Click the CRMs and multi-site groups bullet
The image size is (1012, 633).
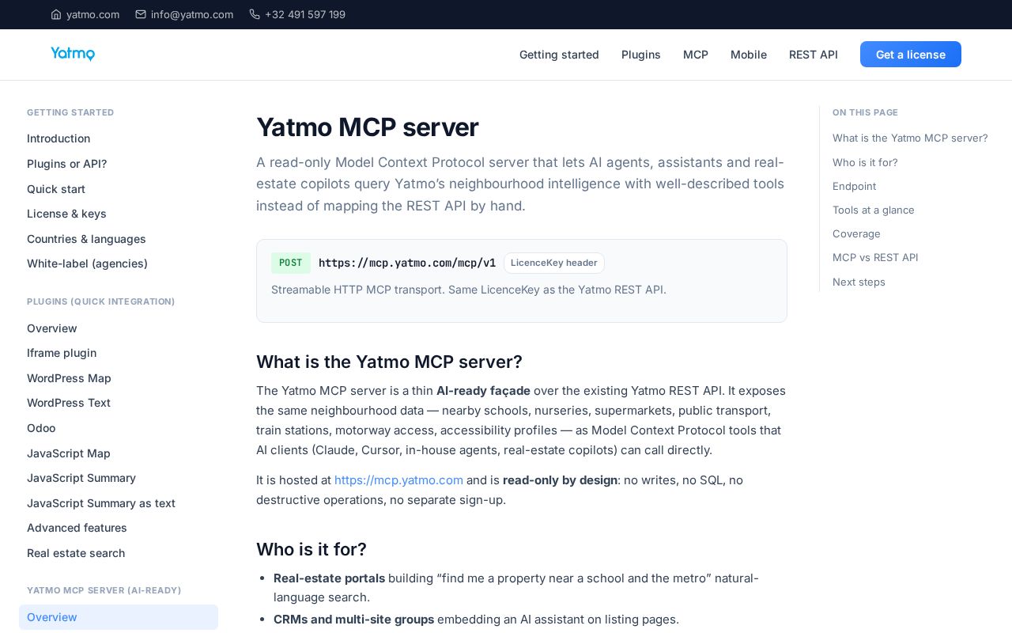(476, 620)
